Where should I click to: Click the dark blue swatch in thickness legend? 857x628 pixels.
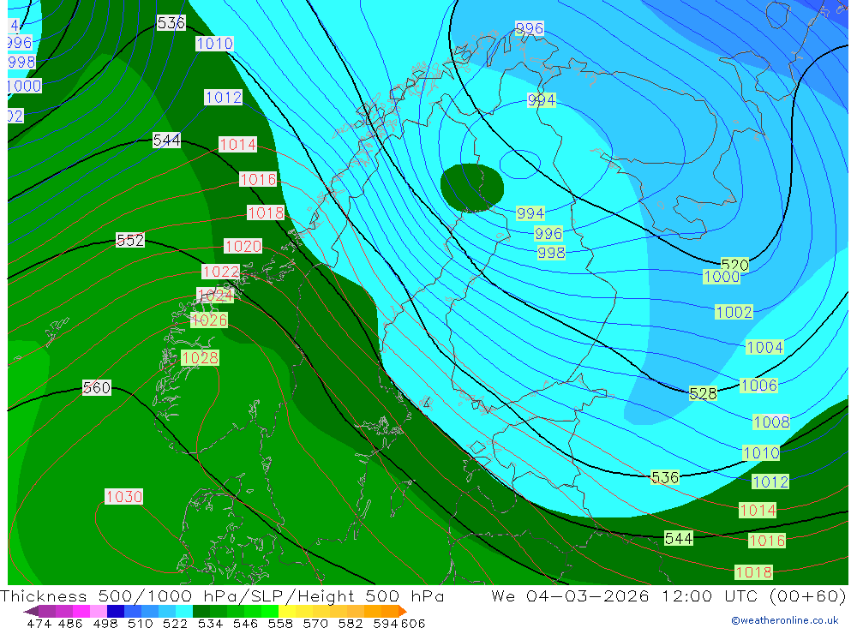pyautogui.click(x=116, y=611)
